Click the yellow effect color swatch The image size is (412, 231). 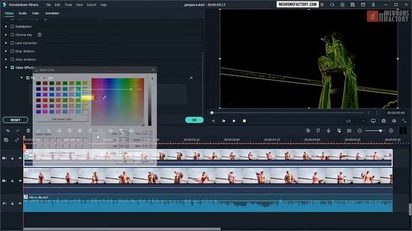(88, 98)
